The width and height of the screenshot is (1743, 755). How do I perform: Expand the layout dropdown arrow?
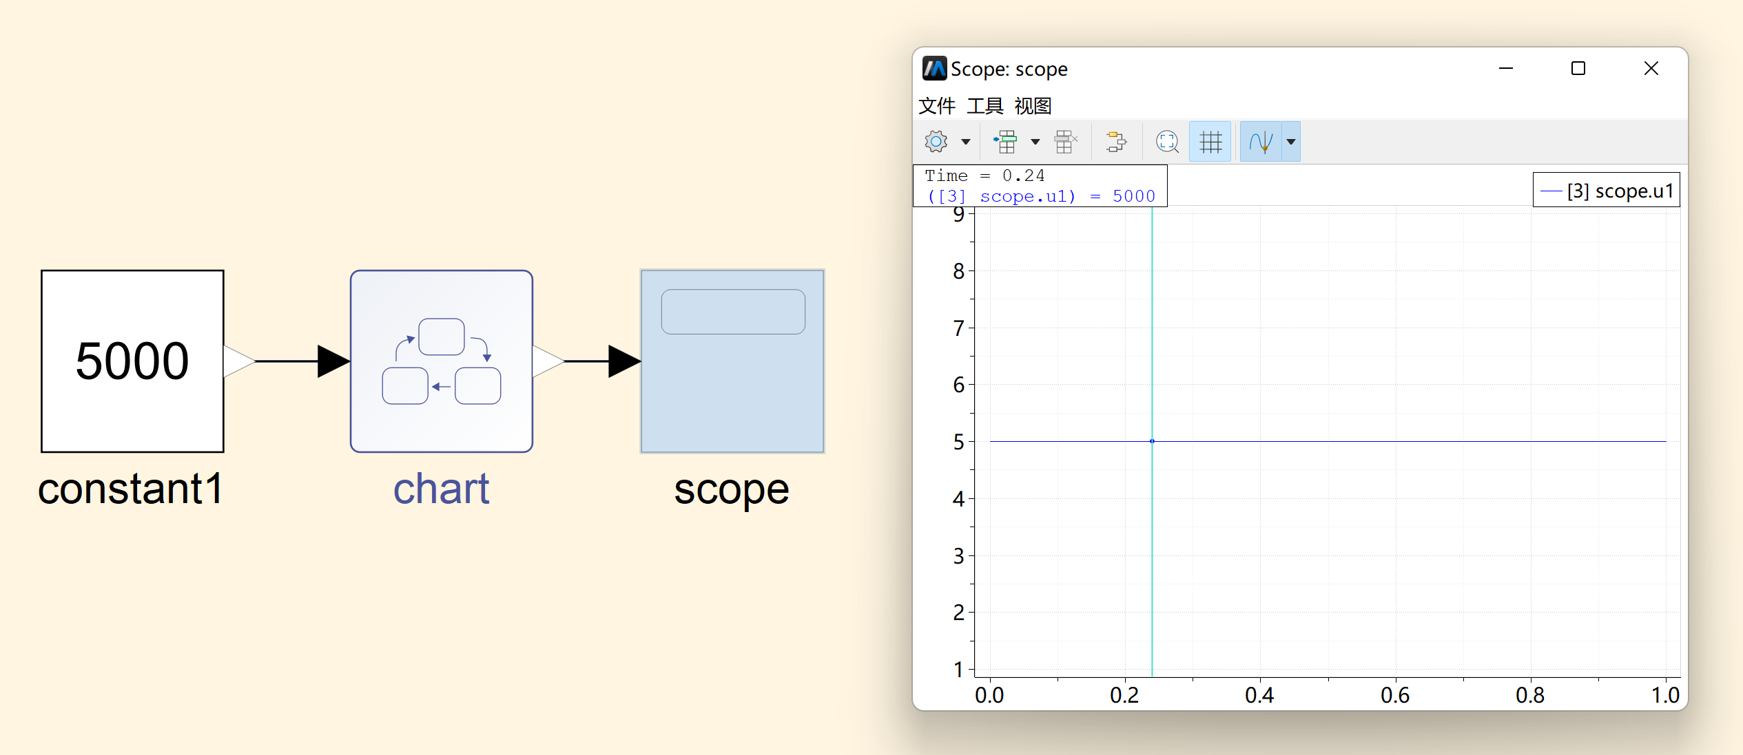point(1035,142)
